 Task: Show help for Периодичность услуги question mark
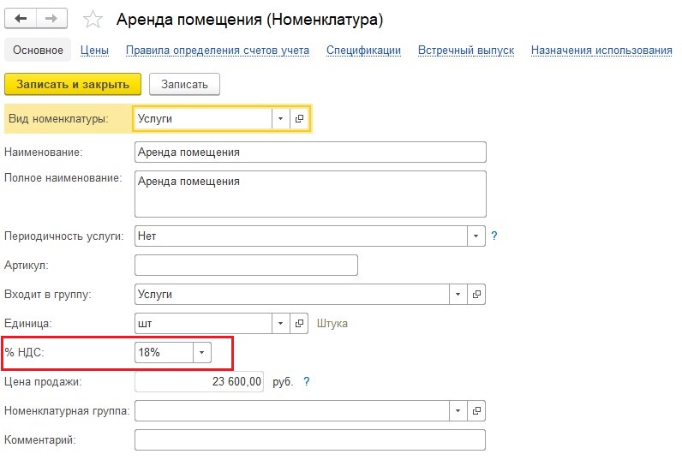494,236
